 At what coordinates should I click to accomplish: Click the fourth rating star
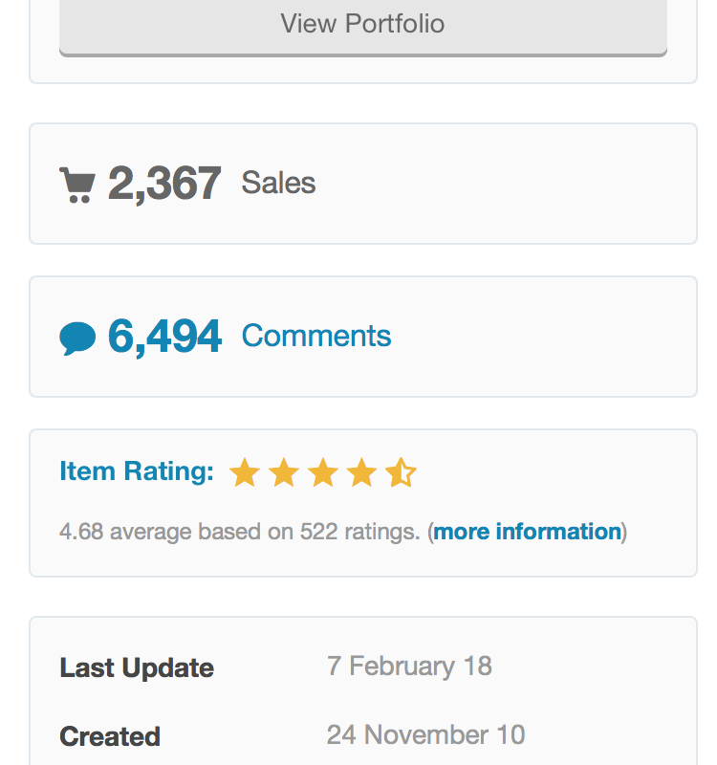click(361, 472)
